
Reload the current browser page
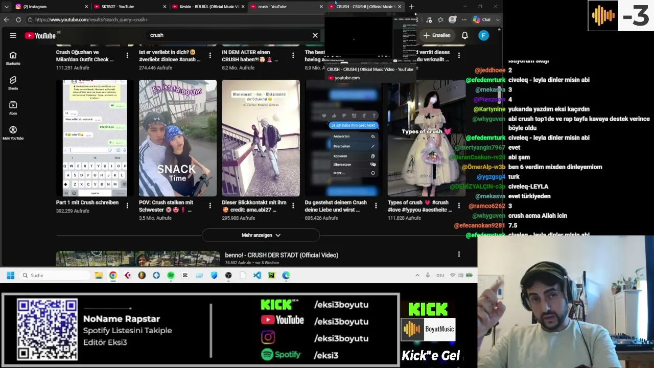[18, 19]
